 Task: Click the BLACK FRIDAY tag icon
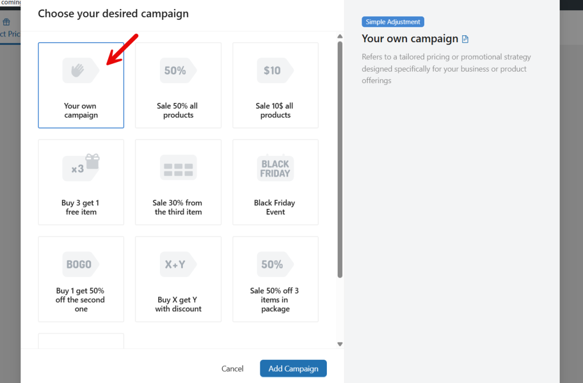(275, 166)
